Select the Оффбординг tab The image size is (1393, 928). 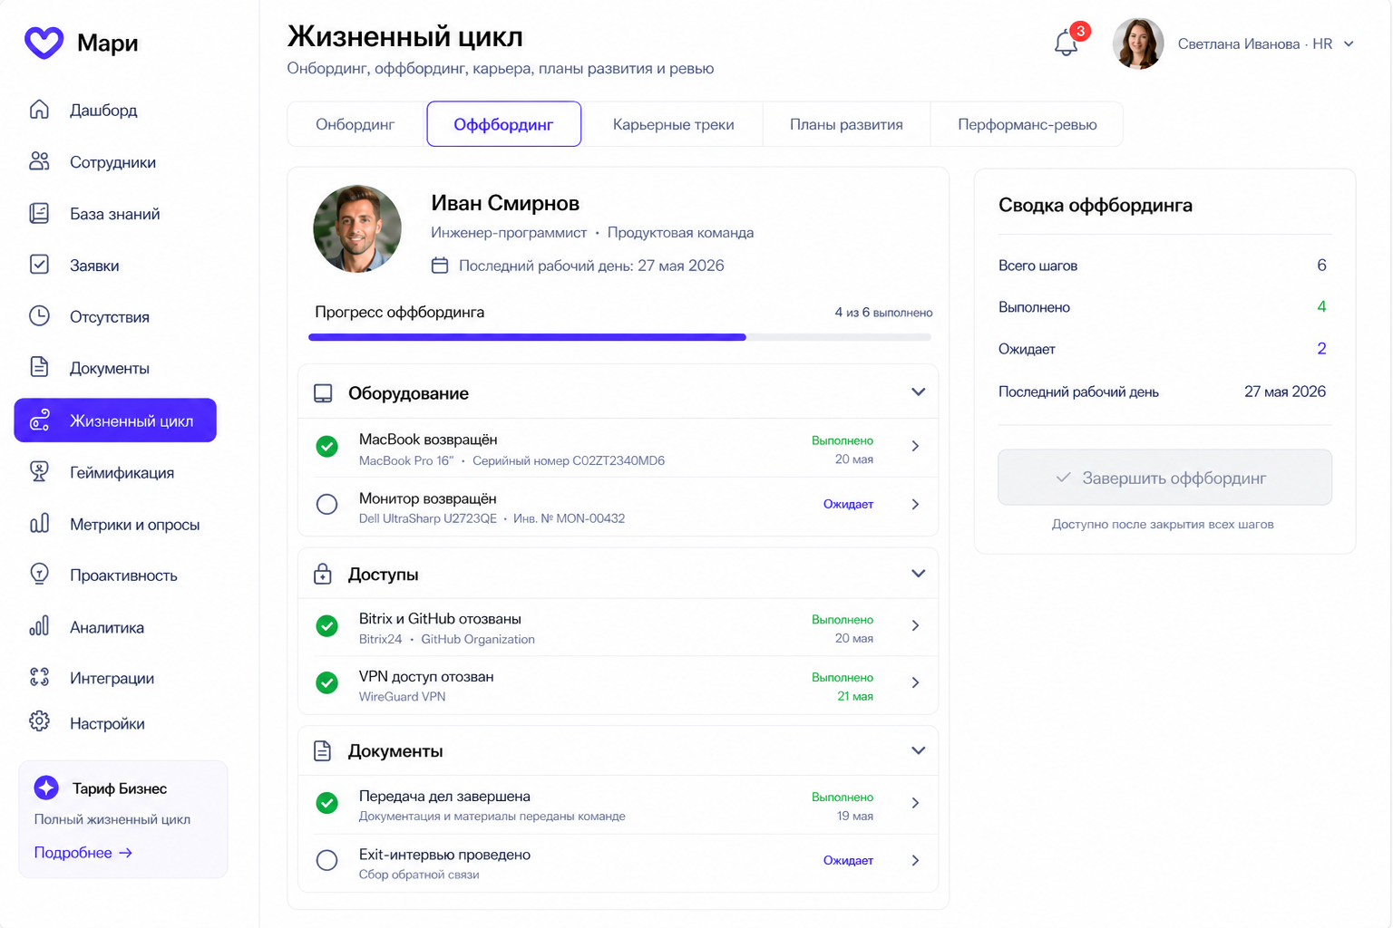point(503,124)
